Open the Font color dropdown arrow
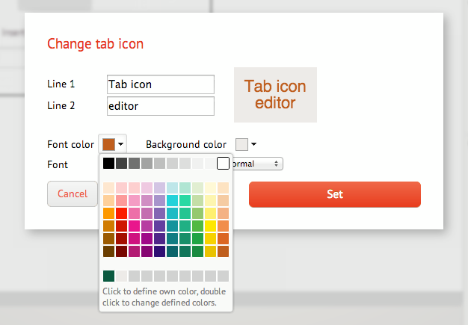 [x=121, y=144]
